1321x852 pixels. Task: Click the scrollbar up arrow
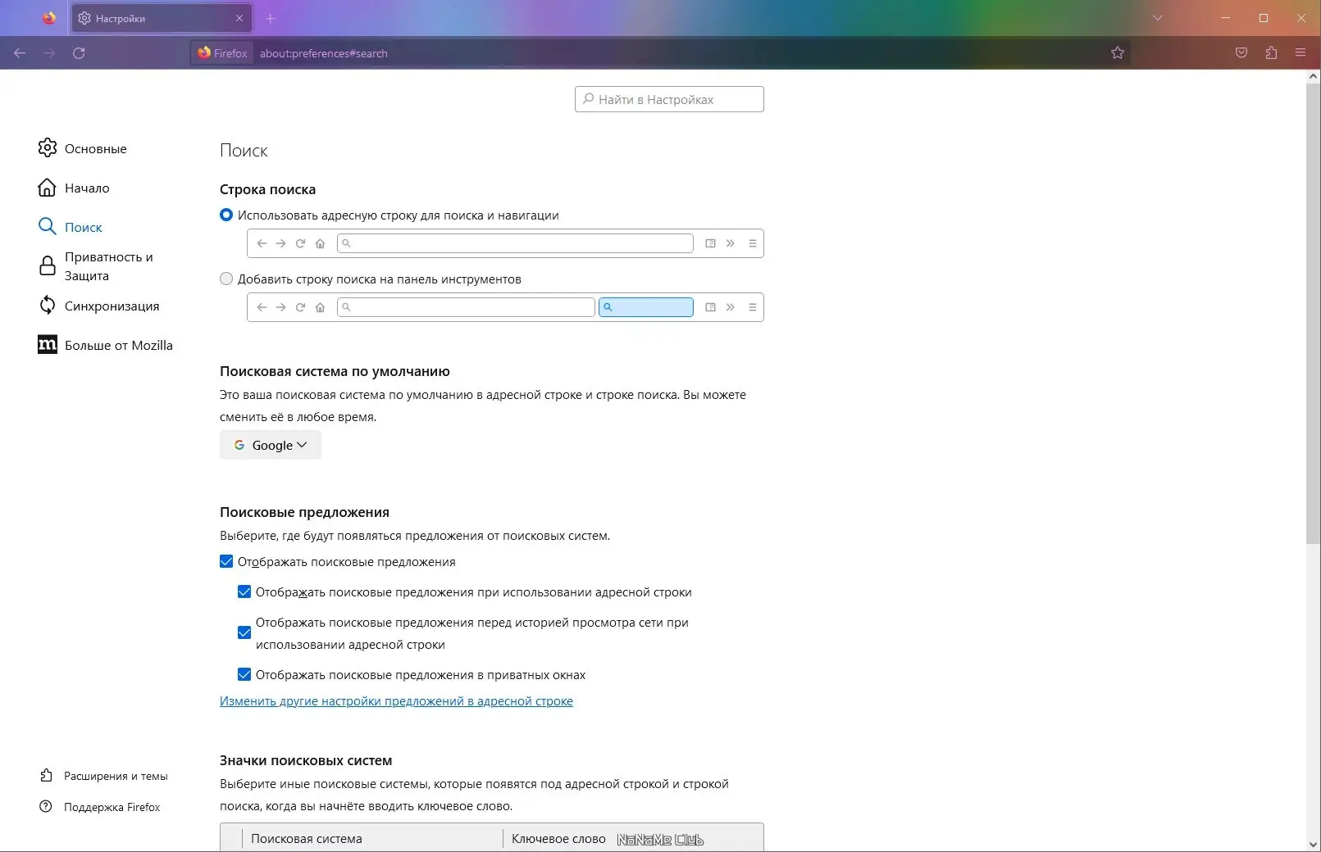click(x=1313, y=76)
